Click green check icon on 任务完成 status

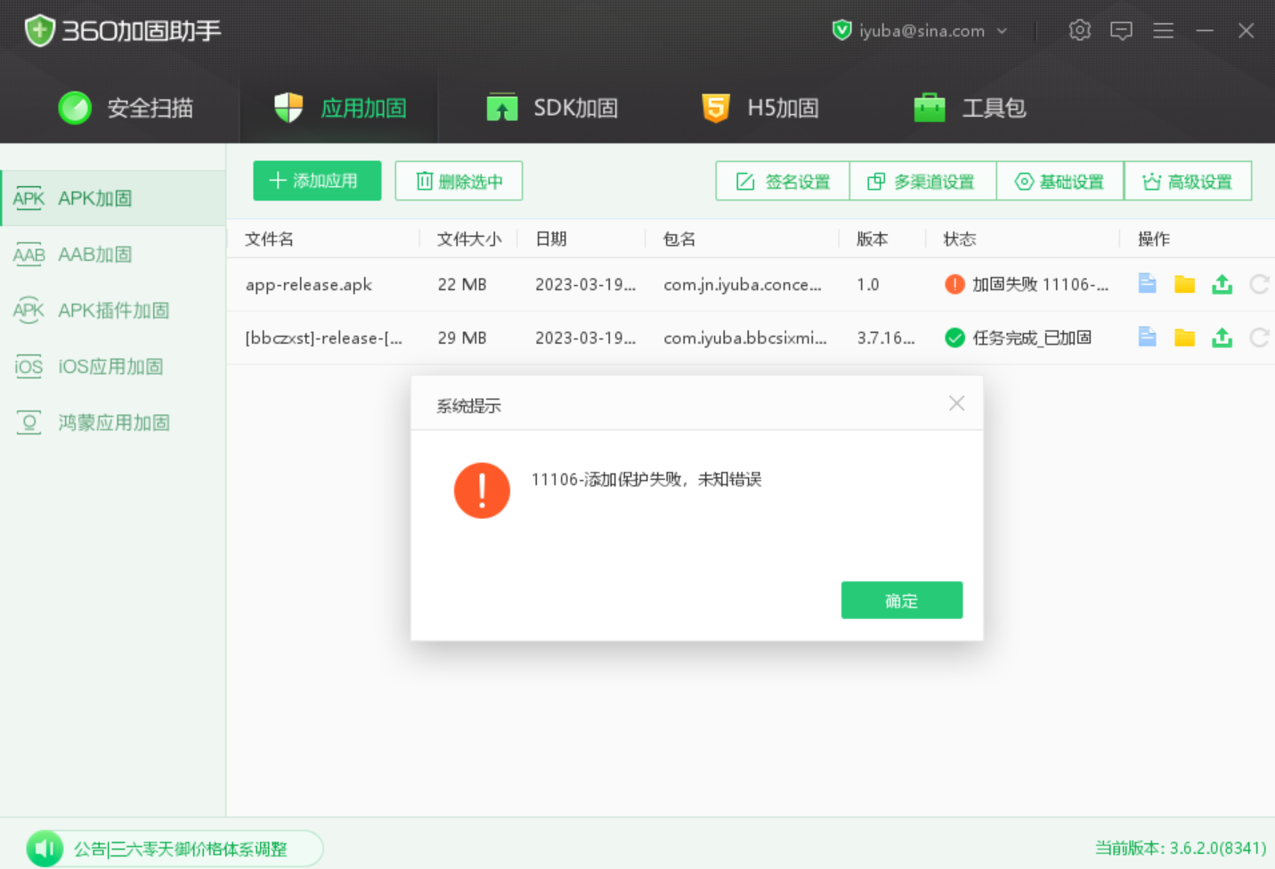click(x=954, y=337)
